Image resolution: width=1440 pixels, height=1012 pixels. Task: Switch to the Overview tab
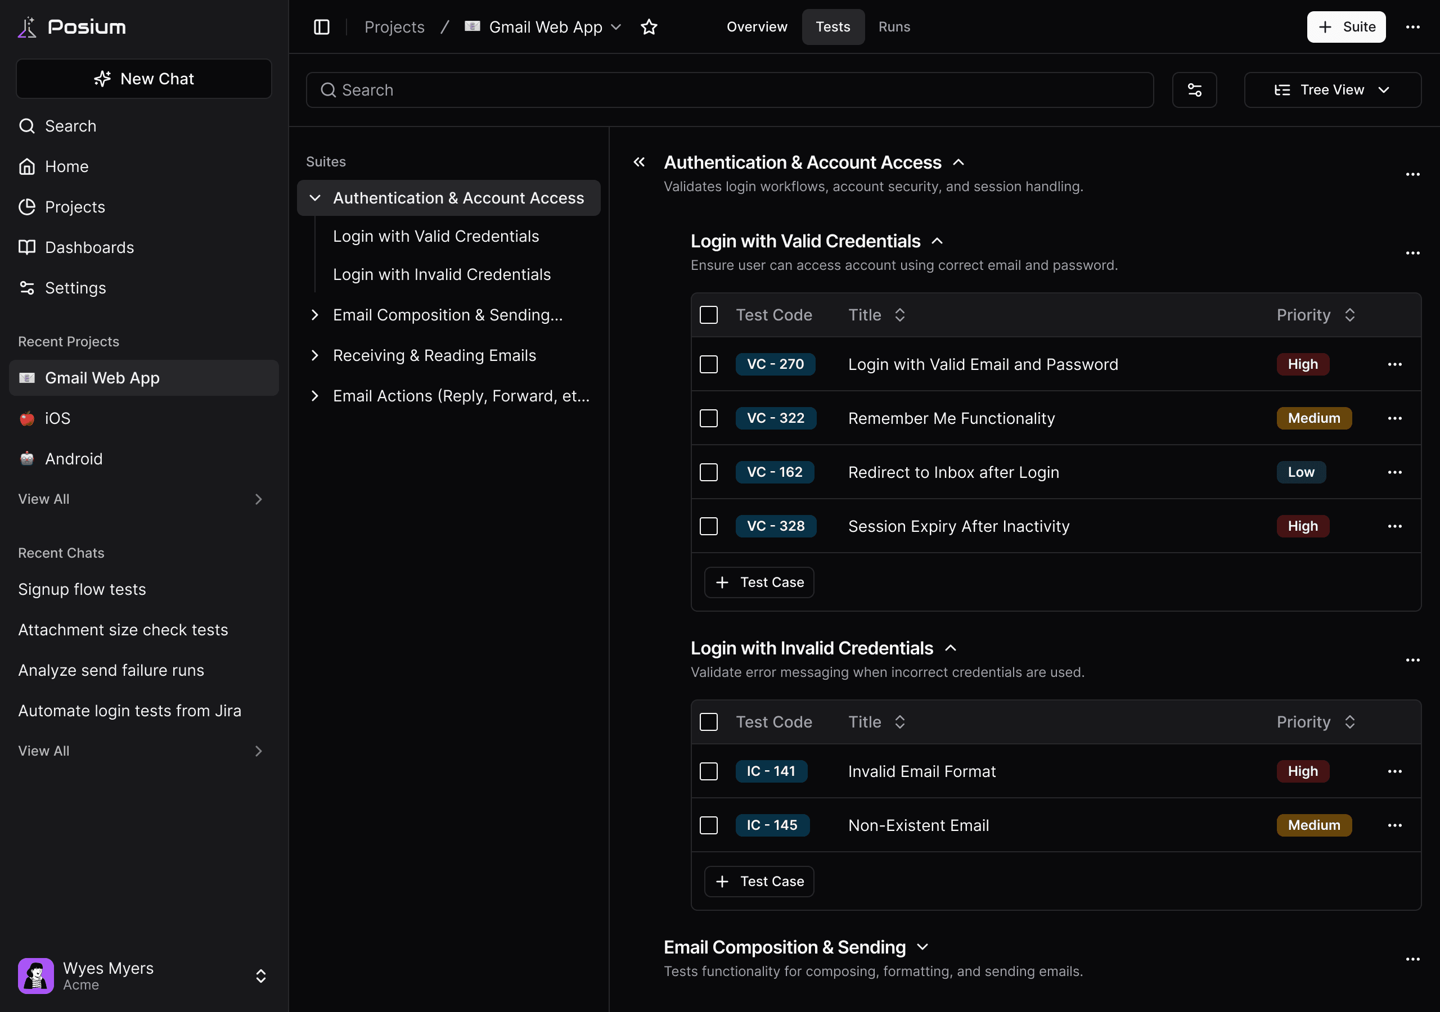(757, 27)
